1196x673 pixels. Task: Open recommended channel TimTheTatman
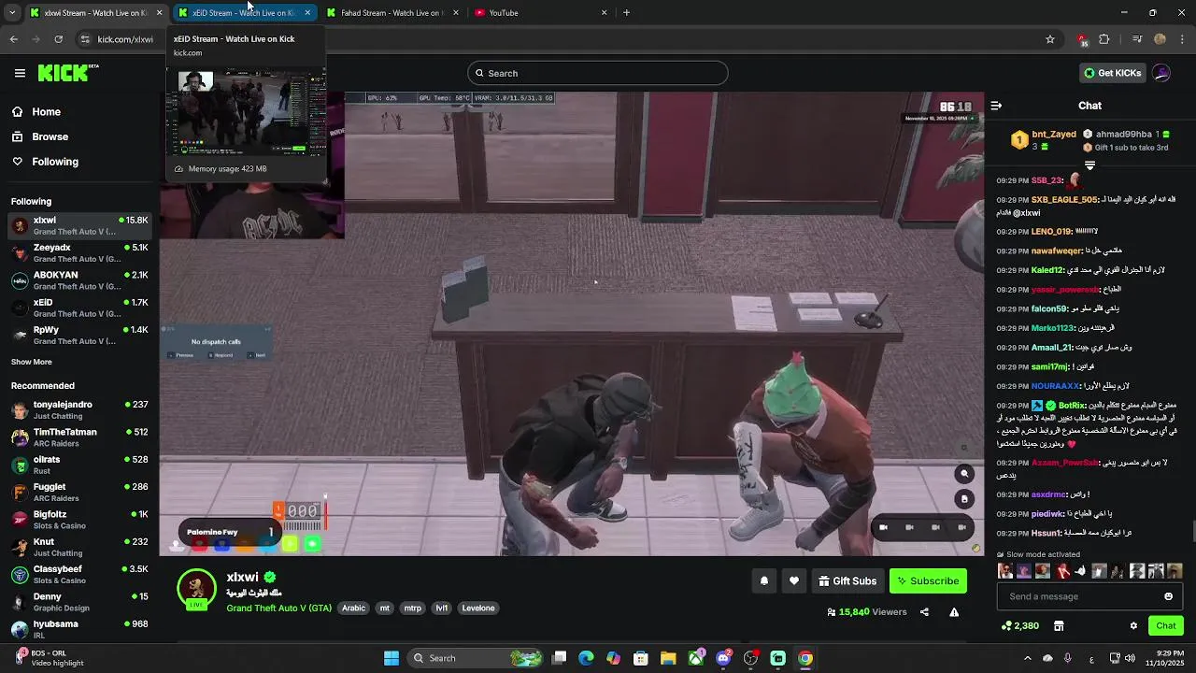pyautogui.click(x=79, y=437)
